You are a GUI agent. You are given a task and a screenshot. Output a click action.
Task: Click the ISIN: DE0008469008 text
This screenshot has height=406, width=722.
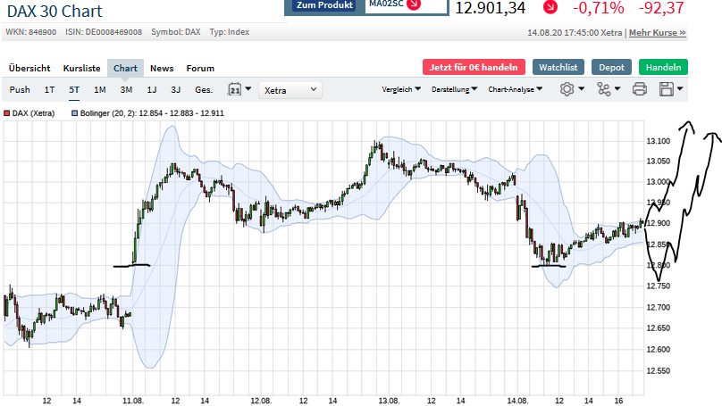coord(104,32)
